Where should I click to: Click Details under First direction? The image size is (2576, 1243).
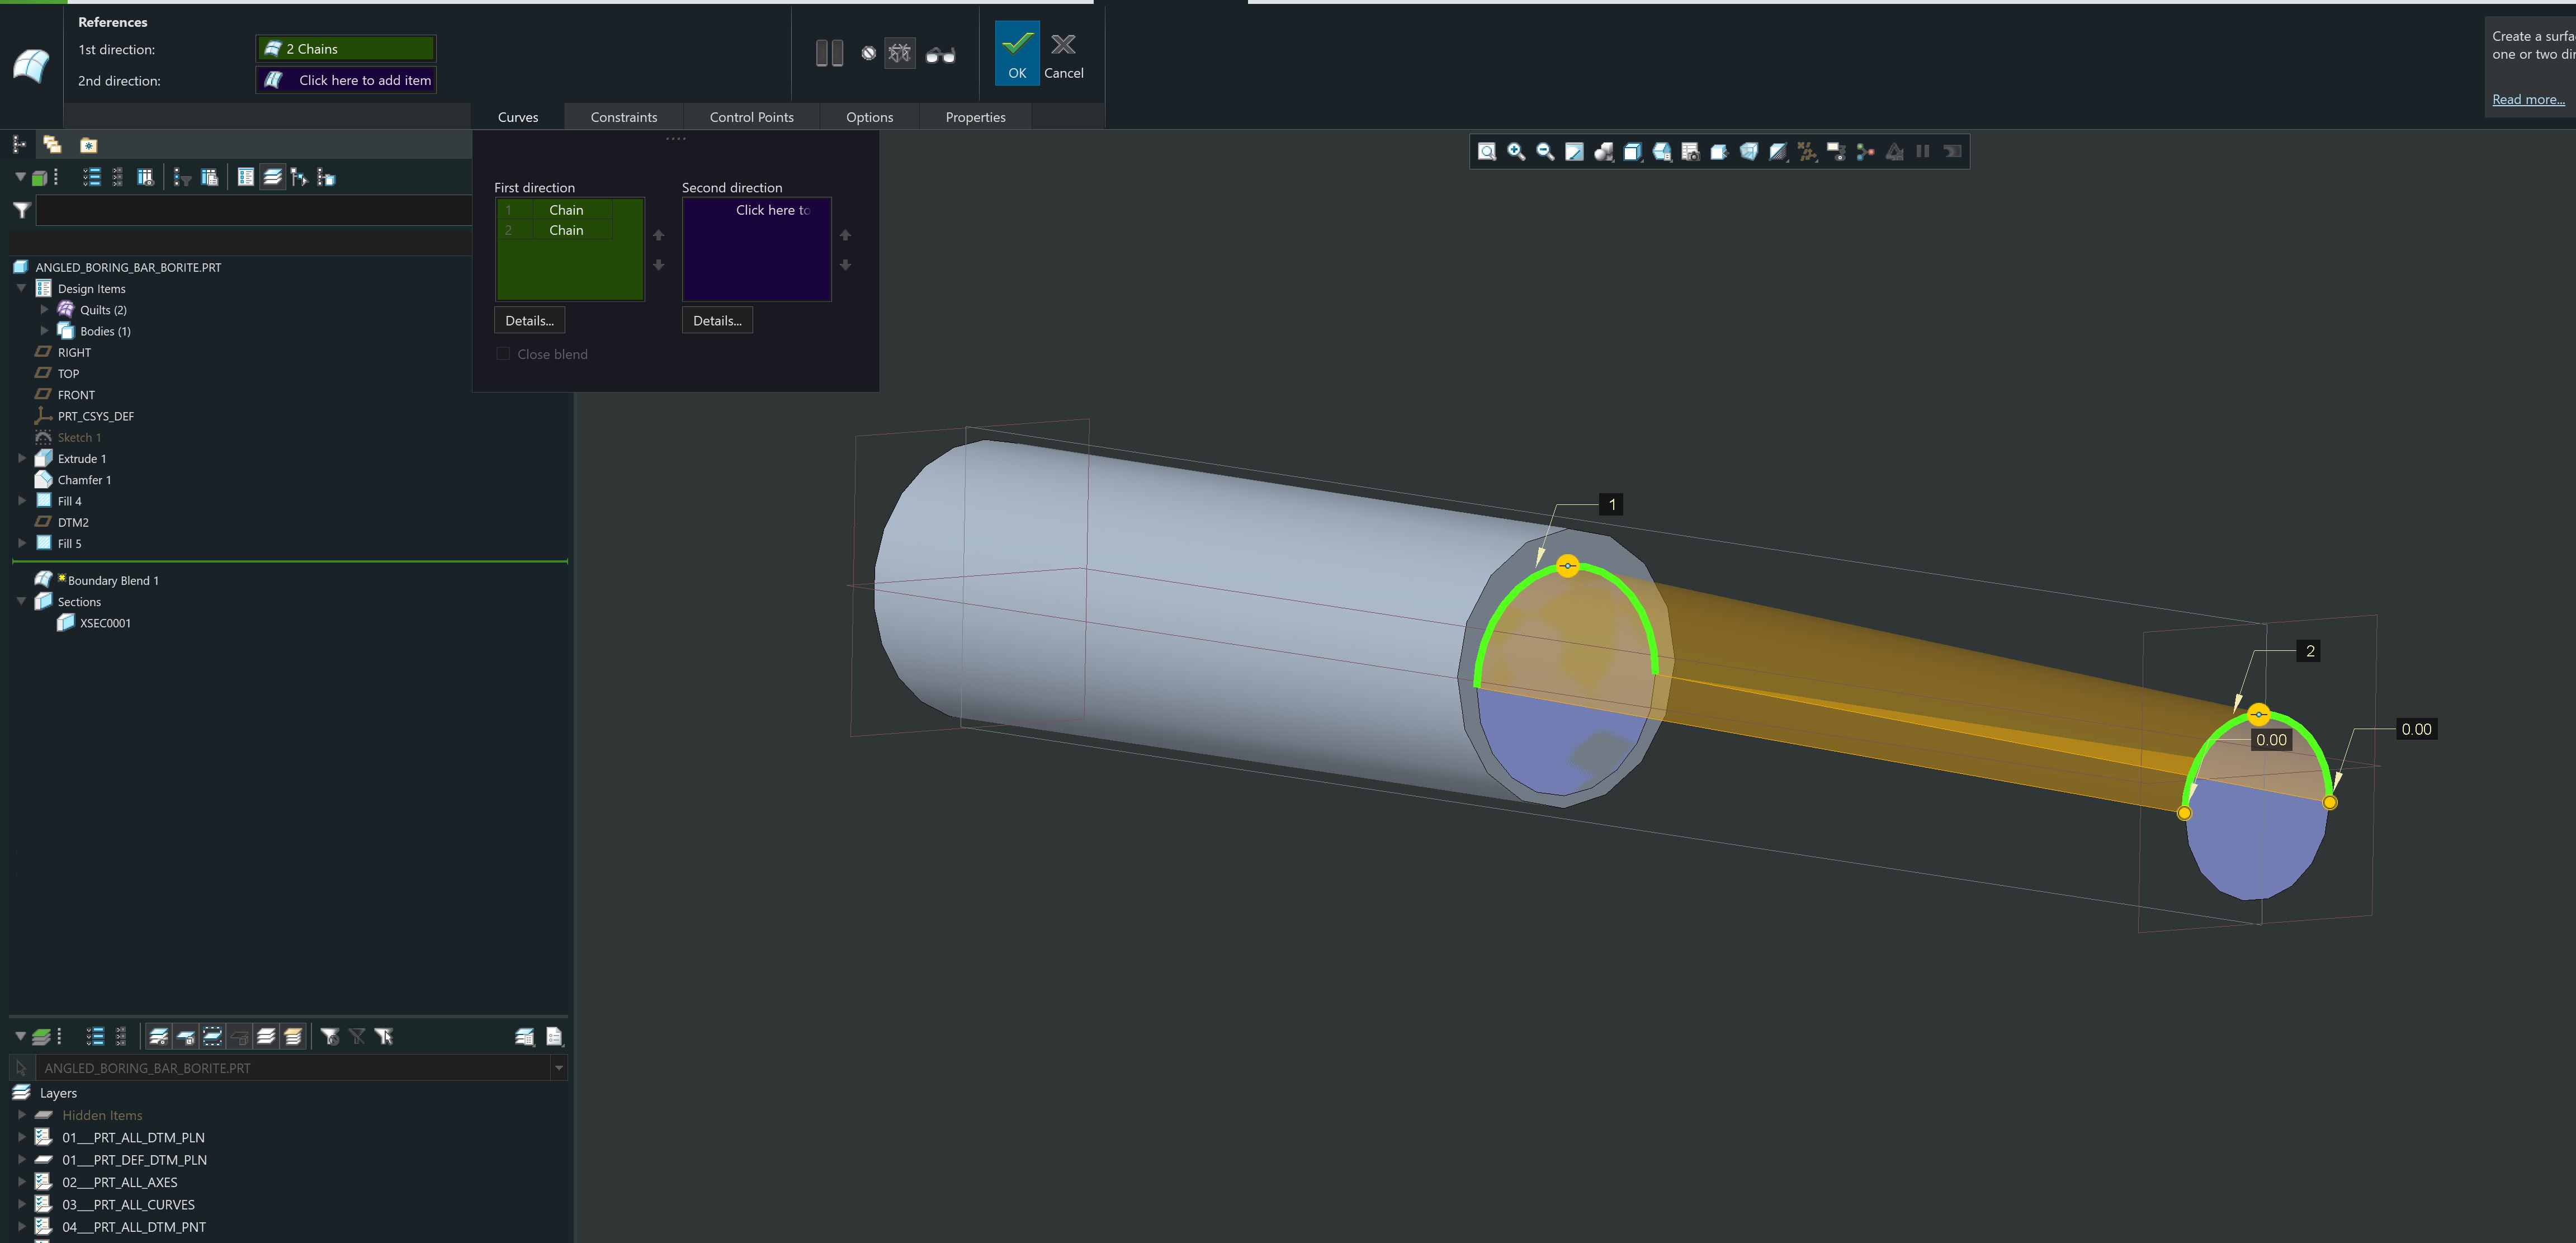[528, 320]
